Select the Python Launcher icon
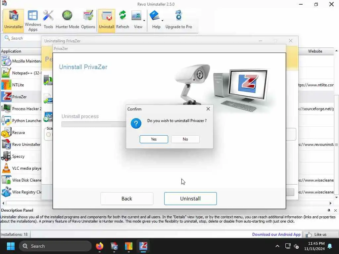339x254 pixels. click(6, 120)
